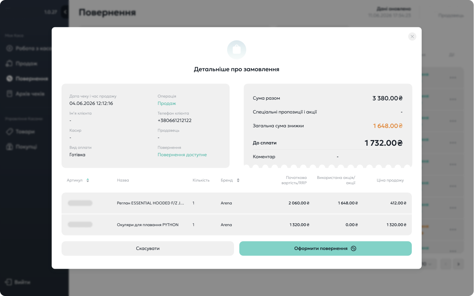Click Вийти label in background sidebar
Viewport: 474px width, 296px height.
click(22, 282)
